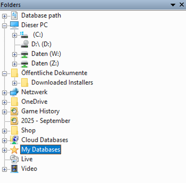186x183 pixels.
Task: Click the Netzwerk globe icon
Action: tap(14, 92)
